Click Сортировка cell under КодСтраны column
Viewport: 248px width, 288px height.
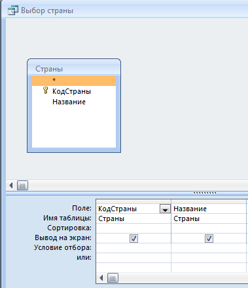pos(133,228)
